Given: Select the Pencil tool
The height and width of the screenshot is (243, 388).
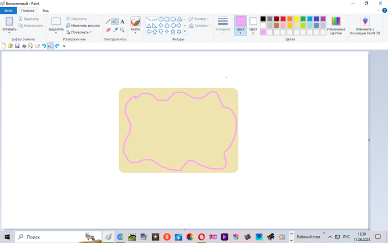Looking at the screenshot, I should click(108, 22).
